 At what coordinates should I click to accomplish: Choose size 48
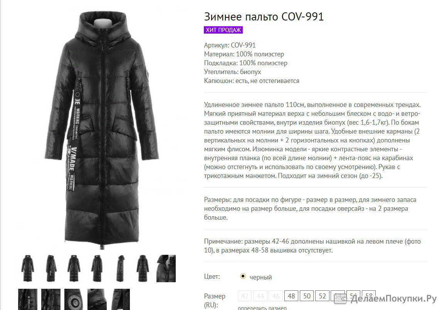tap(291, 296)
